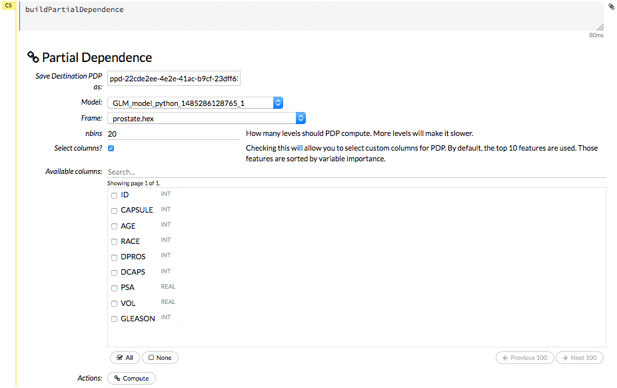Uncheck the Select columns checkbox
This screenshot has width=617, height=388.
(111, 148)
